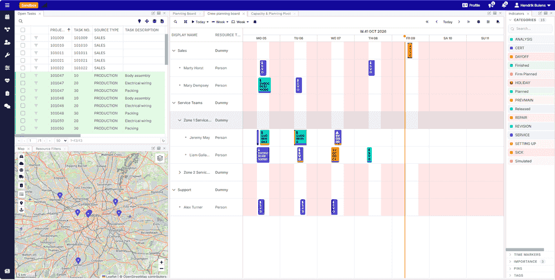Open the map layers selector
The width and height of the screenshot is (555, 280).
160,158
